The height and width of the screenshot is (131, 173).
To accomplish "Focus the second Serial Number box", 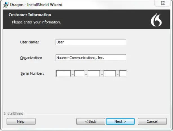I will 79,73.
